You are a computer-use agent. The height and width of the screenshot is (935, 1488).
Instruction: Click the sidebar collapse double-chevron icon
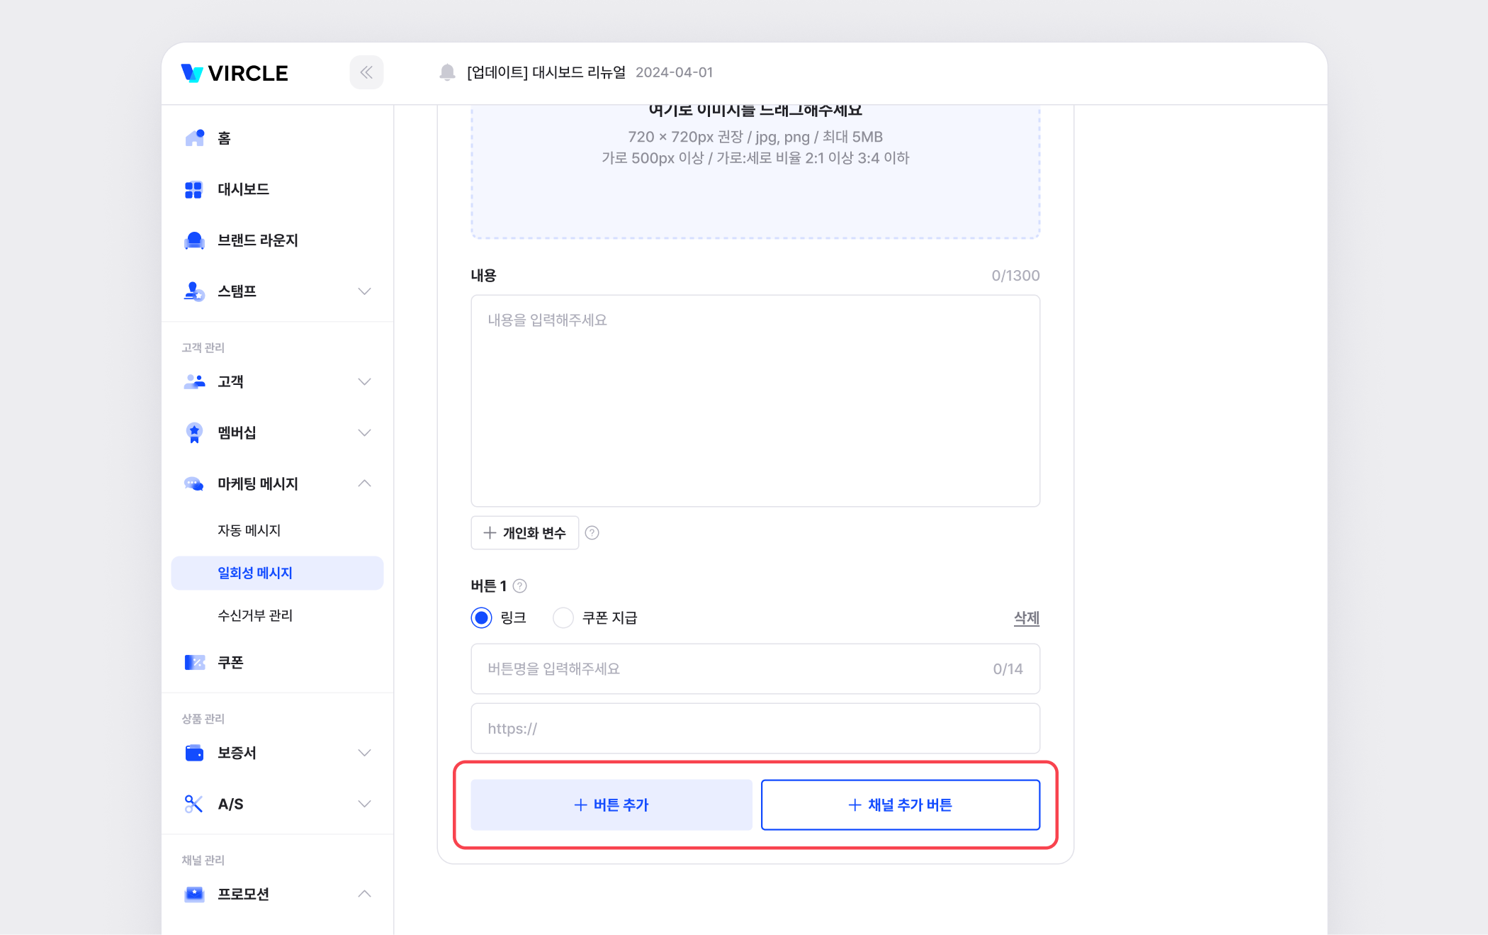coord(366,72)
